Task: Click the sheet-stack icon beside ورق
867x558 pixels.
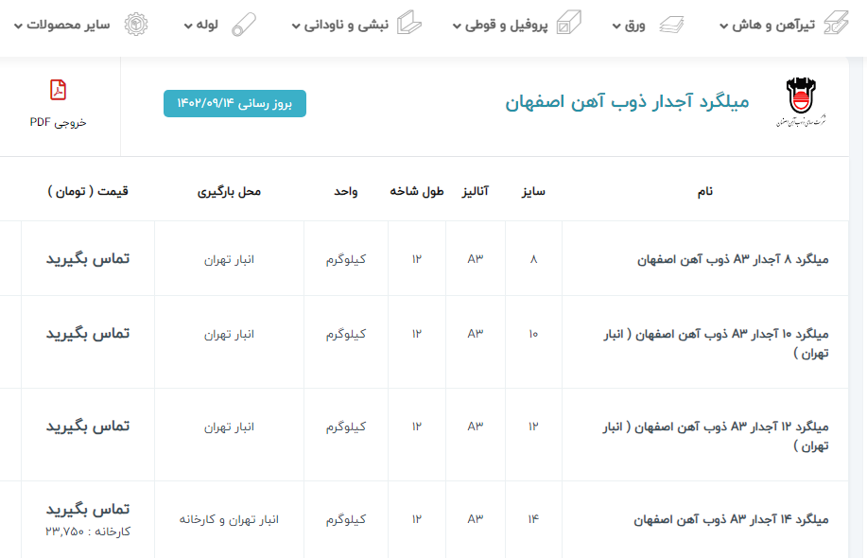Action: 670,24
